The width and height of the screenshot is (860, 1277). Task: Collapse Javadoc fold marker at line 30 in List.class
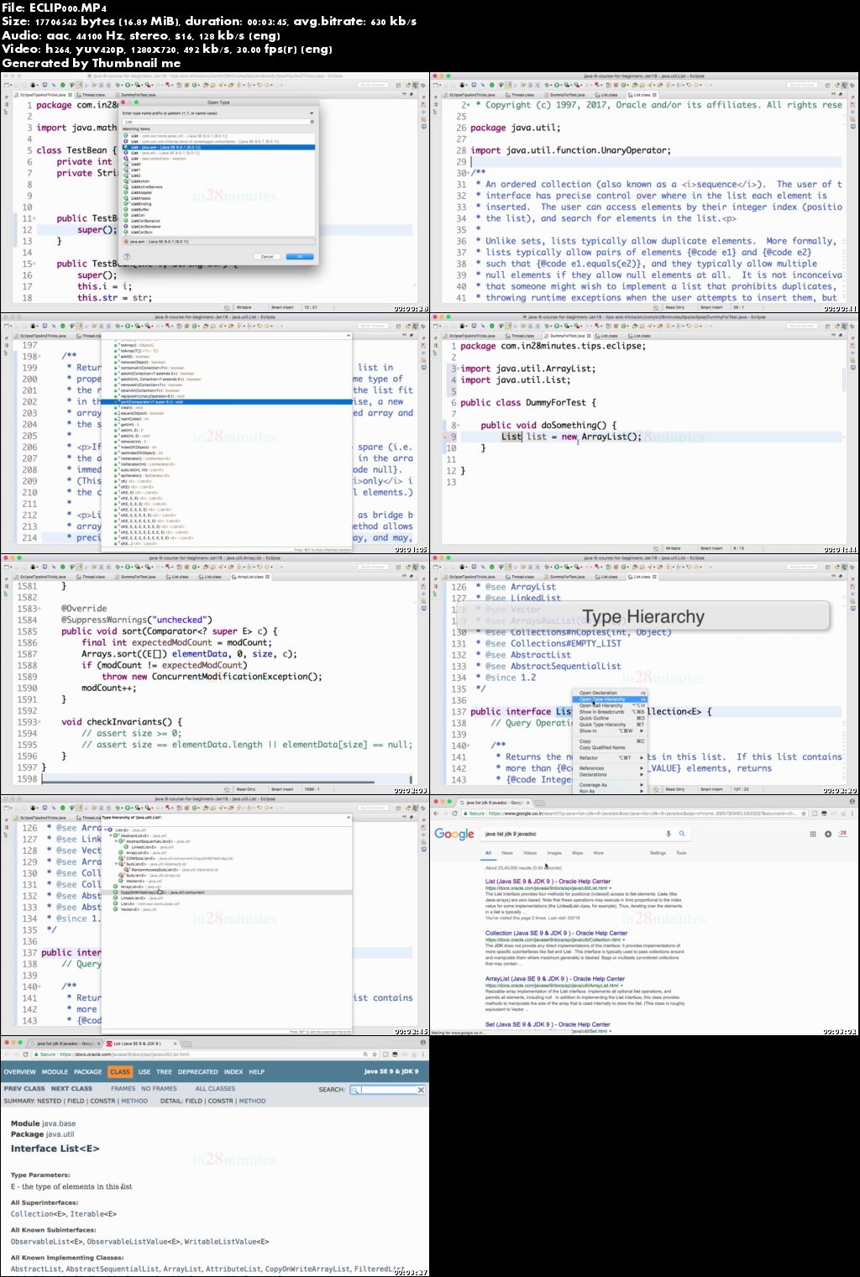pyautogui.click(x=468, y=173)
